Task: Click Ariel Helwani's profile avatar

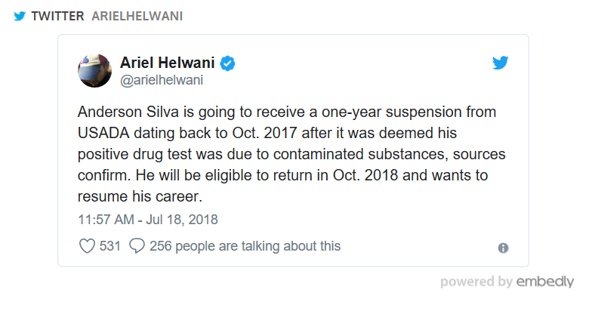Action: (x=95, y=70)
